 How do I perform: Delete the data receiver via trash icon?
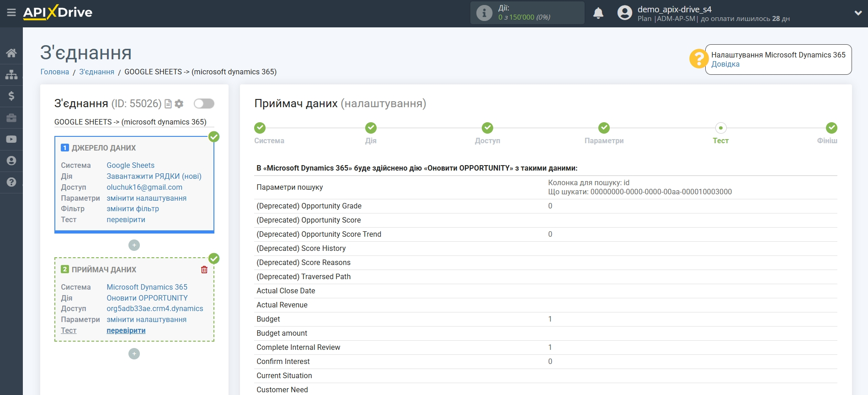click(204, 270)
